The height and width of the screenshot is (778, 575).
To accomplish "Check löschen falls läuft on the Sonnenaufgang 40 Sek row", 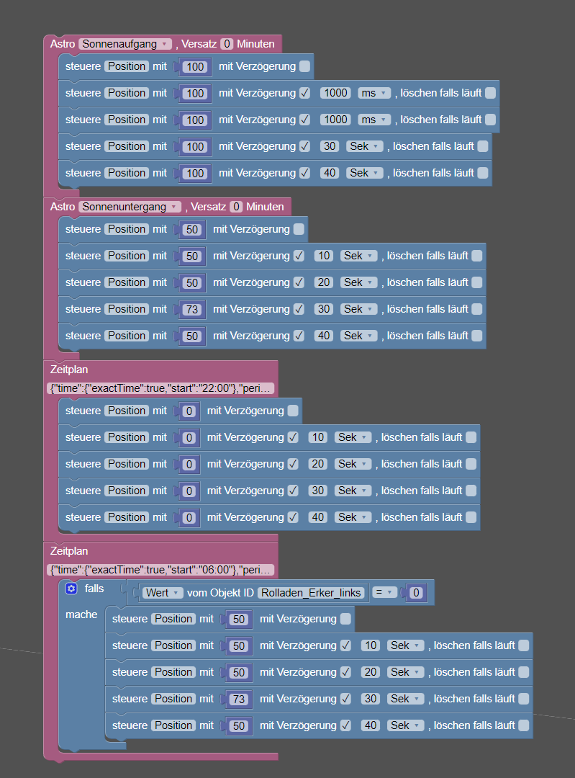I will [483, 173].
